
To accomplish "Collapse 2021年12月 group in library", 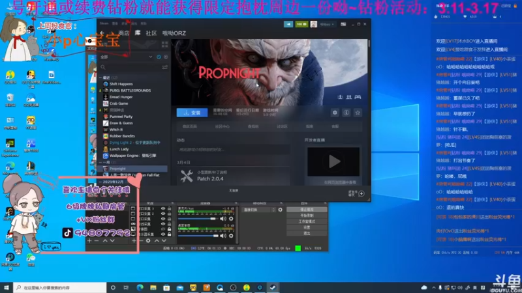I will coord(100,182).
